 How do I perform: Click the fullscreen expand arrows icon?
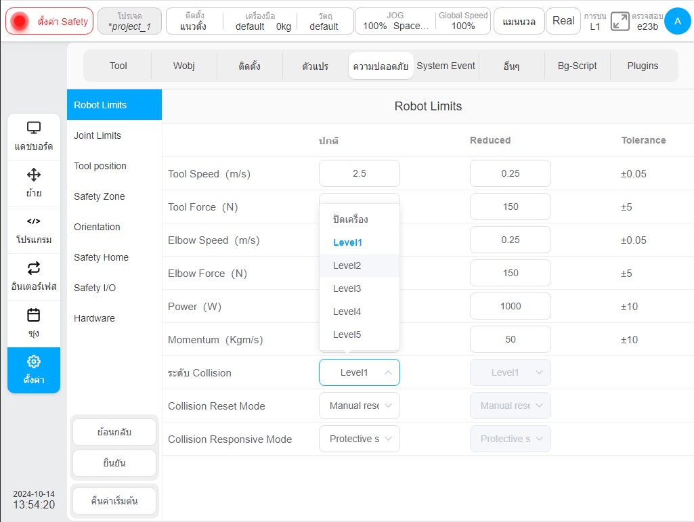click(620, 21)
